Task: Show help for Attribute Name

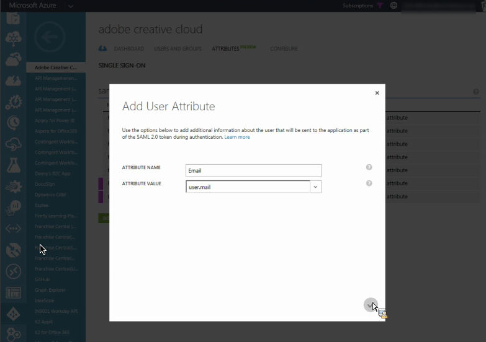Action: 369,167
